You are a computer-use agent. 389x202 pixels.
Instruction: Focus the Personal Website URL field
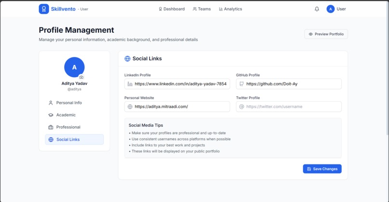[177, 107]
